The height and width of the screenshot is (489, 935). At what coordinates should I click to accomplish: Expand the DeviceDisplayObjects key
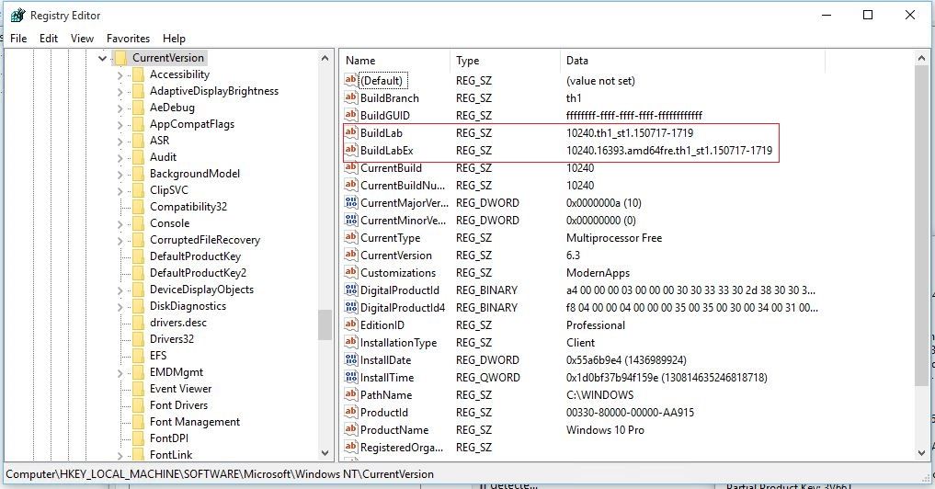coord(120,290)
